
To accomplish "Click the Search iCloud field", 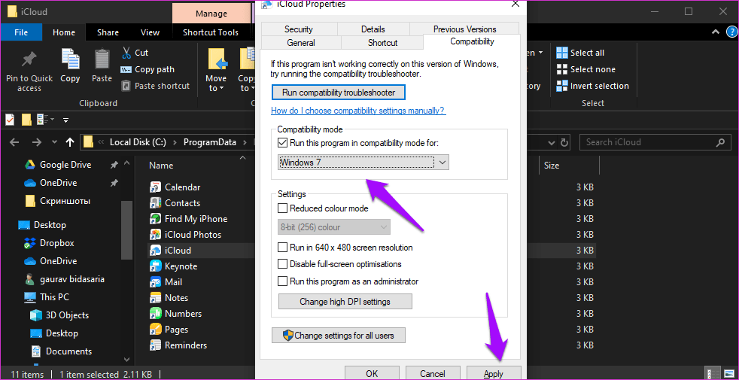I will coord(655,142).
